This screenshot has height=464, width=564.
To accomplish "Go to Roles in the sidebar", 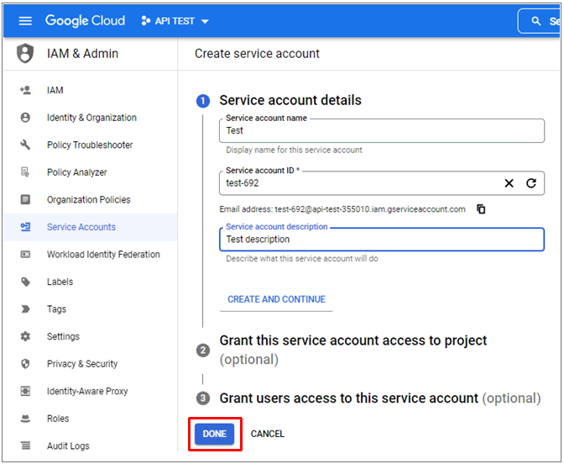I will point(58,419).
